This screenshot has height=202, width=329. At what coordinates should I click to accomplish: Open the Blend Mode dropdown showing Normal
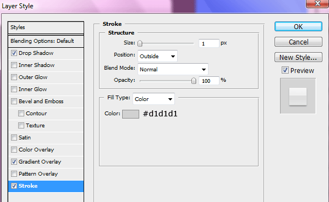(x=173, y=69)
